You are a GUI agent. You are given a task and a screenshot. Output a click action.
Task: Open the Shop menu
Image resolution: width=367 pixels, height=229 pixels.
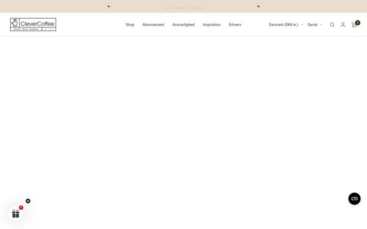pos(130,25)
